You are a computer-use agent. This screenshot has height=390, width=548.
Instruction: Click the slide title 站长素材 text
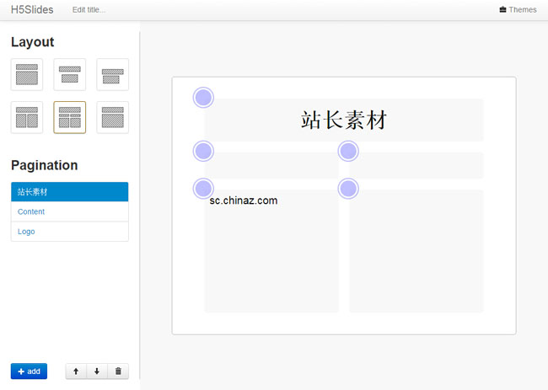343,120
